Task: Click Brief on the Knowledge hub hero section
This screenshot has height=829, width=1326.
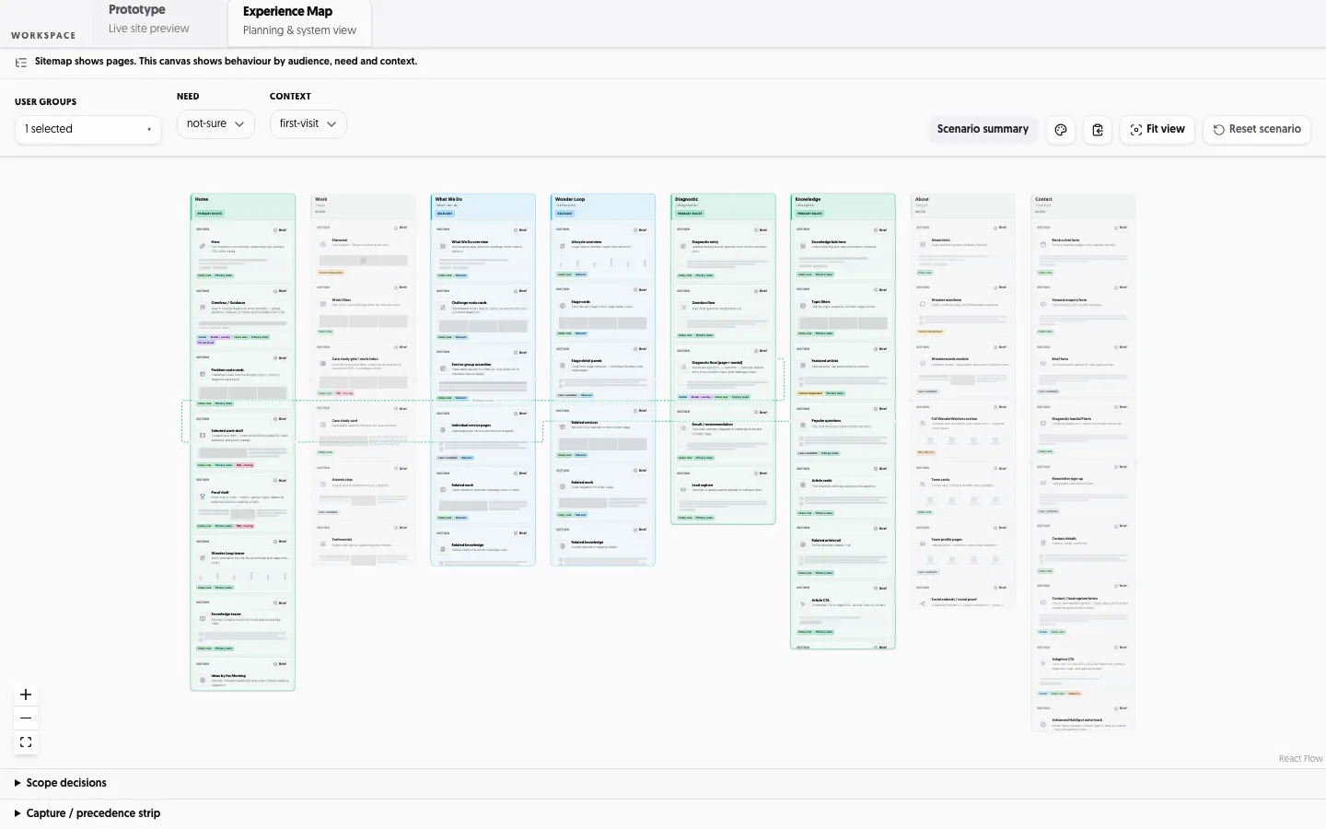Action: coord(879,230)
